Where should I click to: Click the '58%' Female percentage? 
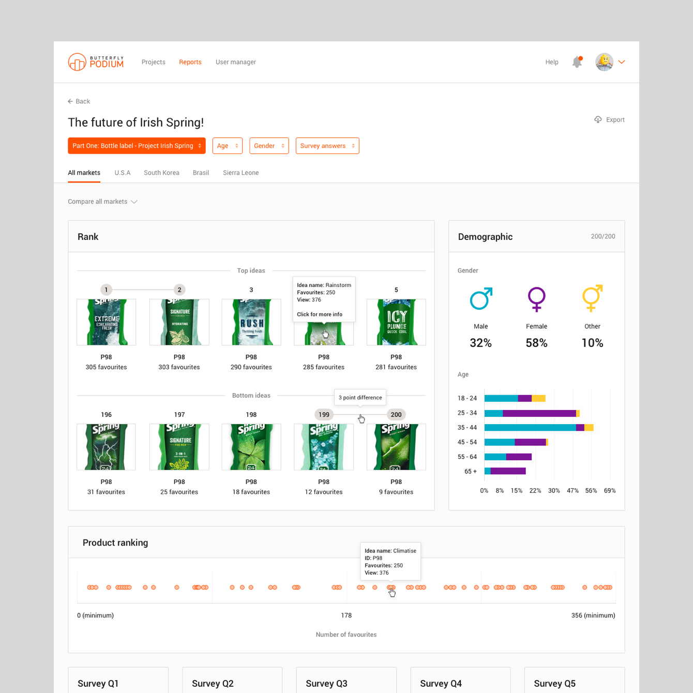pos(536,343)
